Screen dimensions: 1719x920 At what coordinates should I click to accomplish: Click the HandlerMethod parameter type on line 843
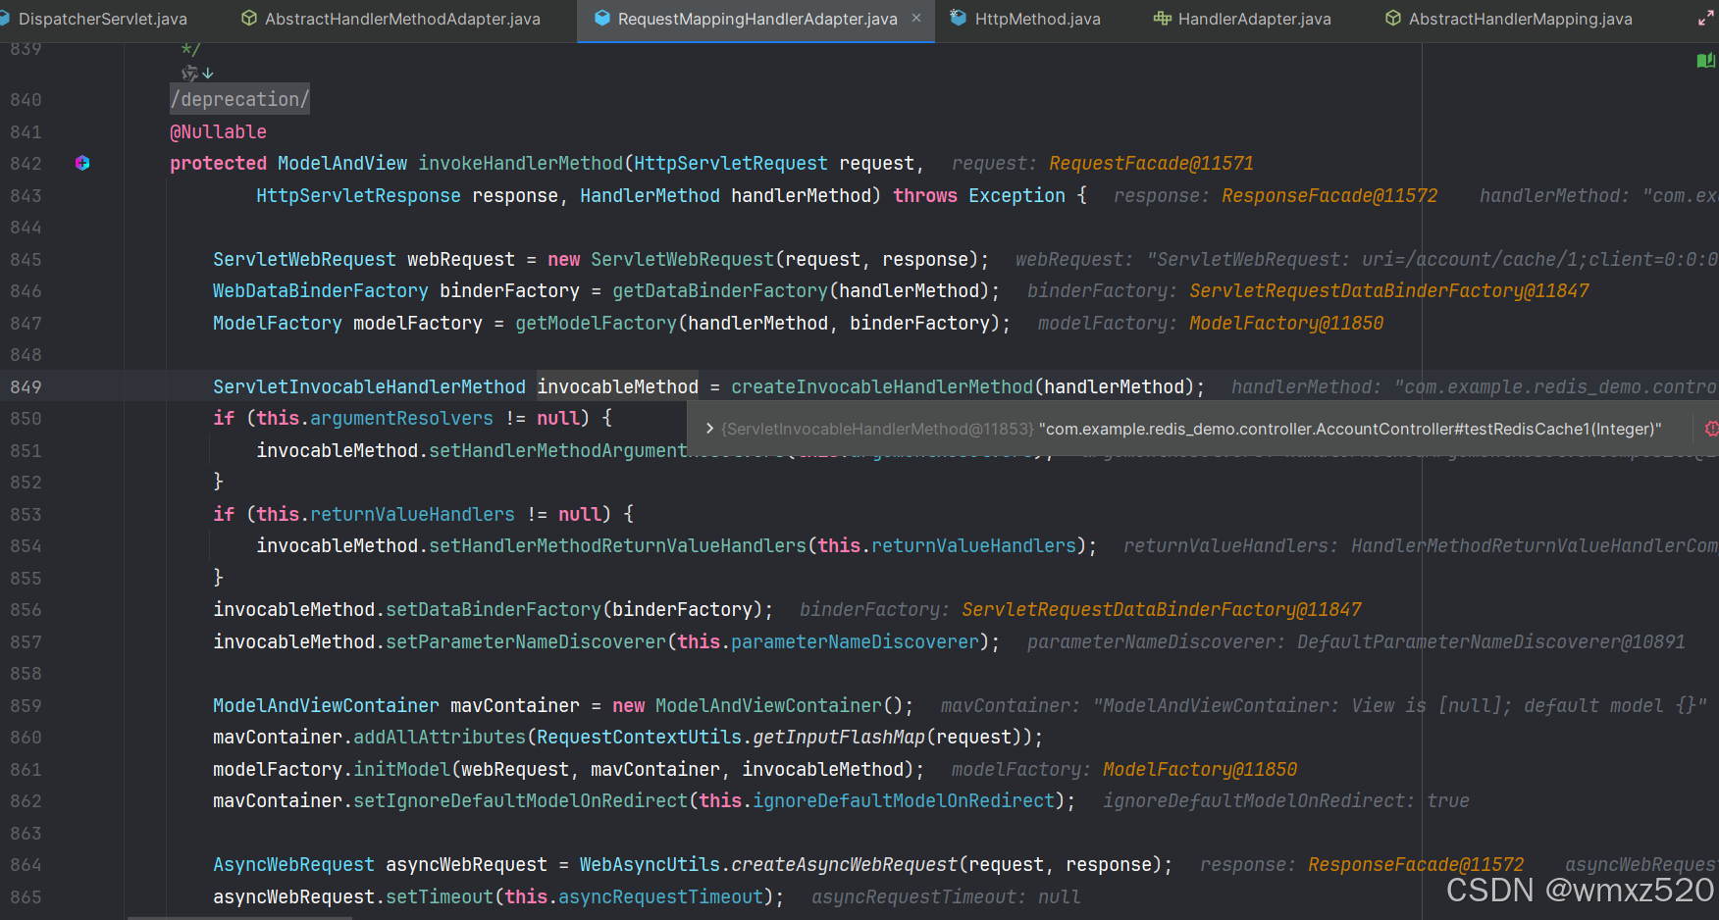(650, 195)
